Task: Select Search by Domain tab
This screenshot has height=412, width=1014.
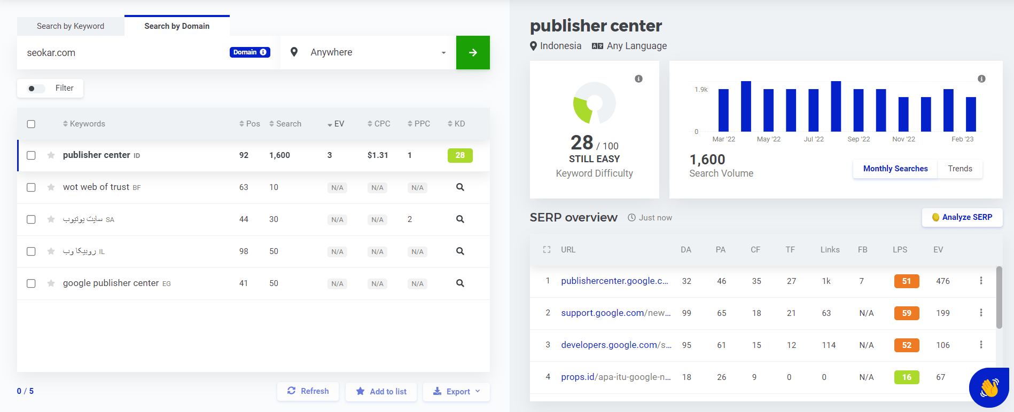Action: click(x=177, y=26)
